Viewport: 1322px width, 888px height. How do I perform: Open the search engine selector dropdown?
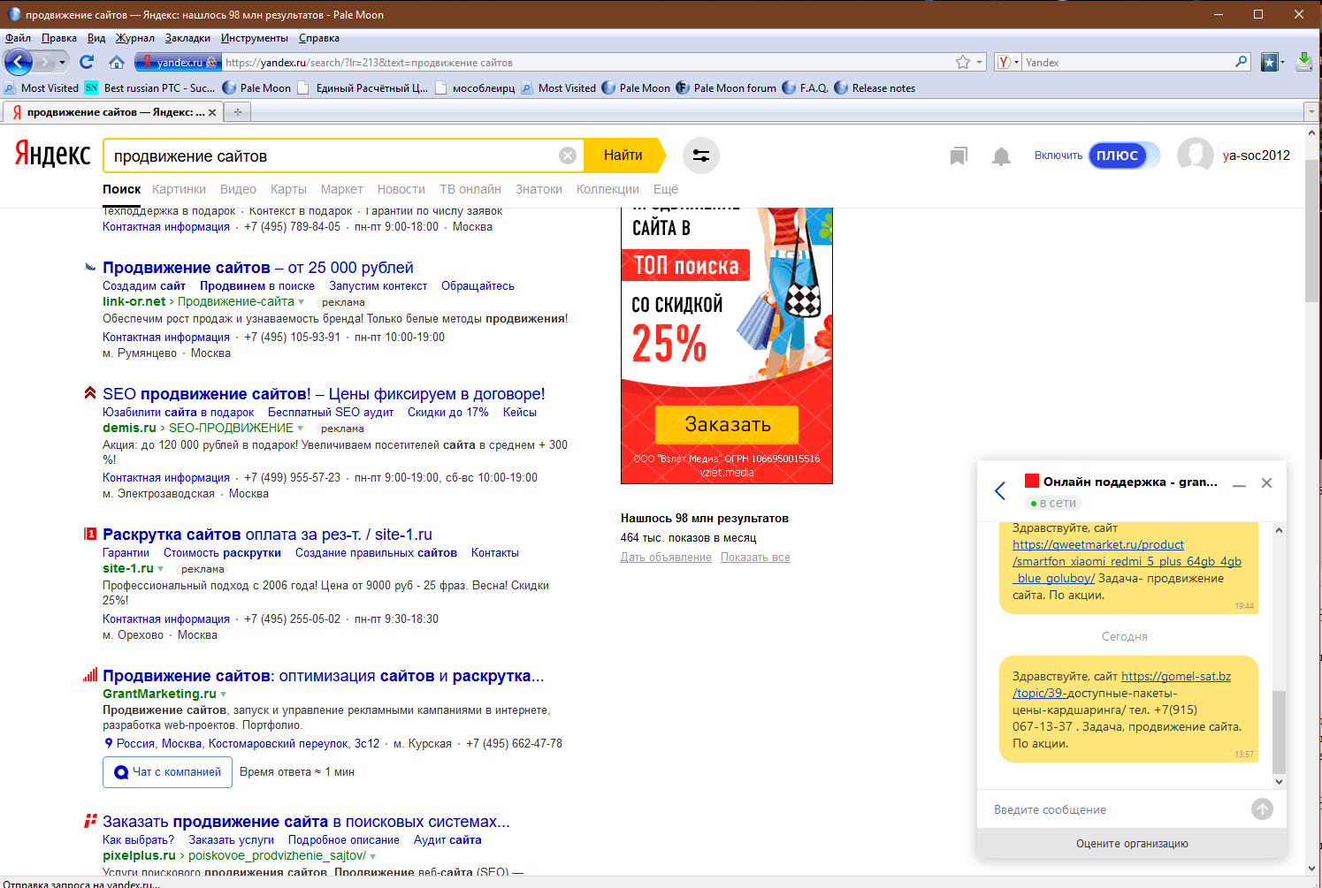[x=1008, y=62]
